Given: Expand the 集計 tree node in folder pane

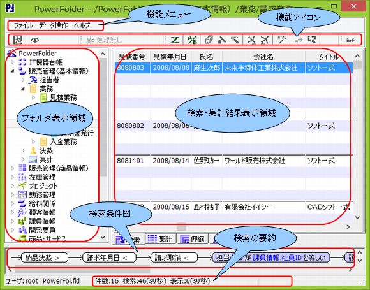Looking at the screenshot, I should tap(23, 159).
